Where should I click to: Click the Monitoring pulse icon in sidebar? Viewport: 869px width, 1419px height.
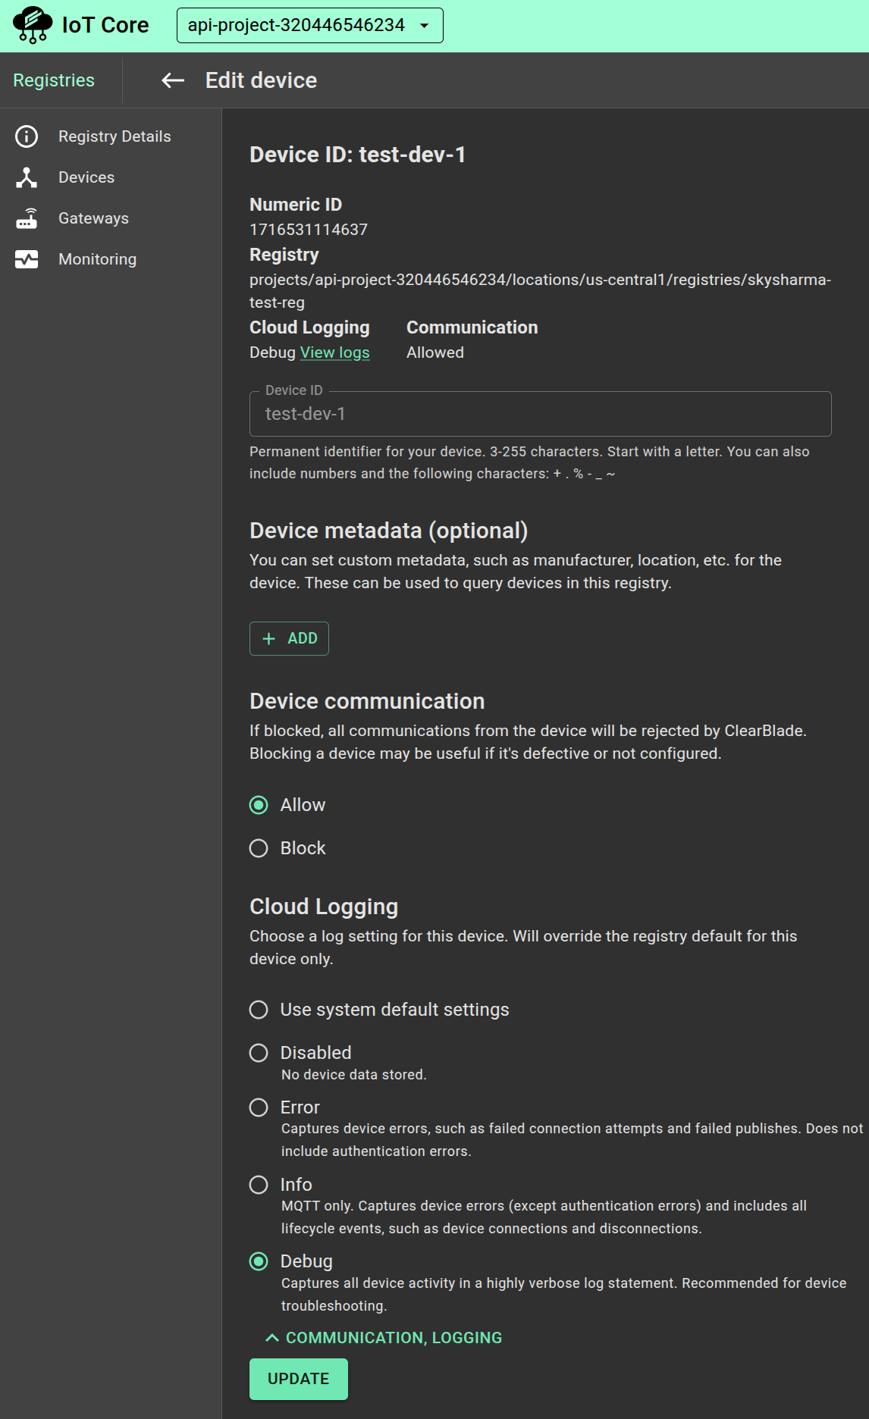point(27,259)
